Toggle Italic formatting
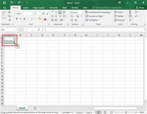This screenshot has height=114, width=147. 20,19
